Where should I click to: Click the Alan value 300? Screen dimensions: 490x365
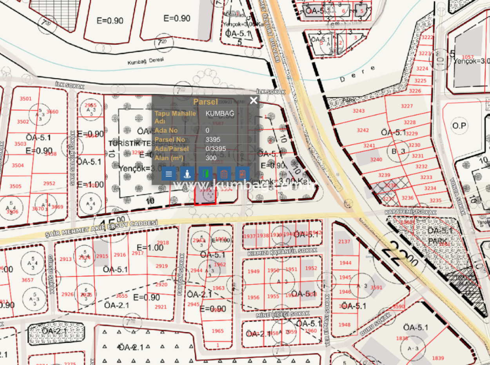click(x=211, y=158)
